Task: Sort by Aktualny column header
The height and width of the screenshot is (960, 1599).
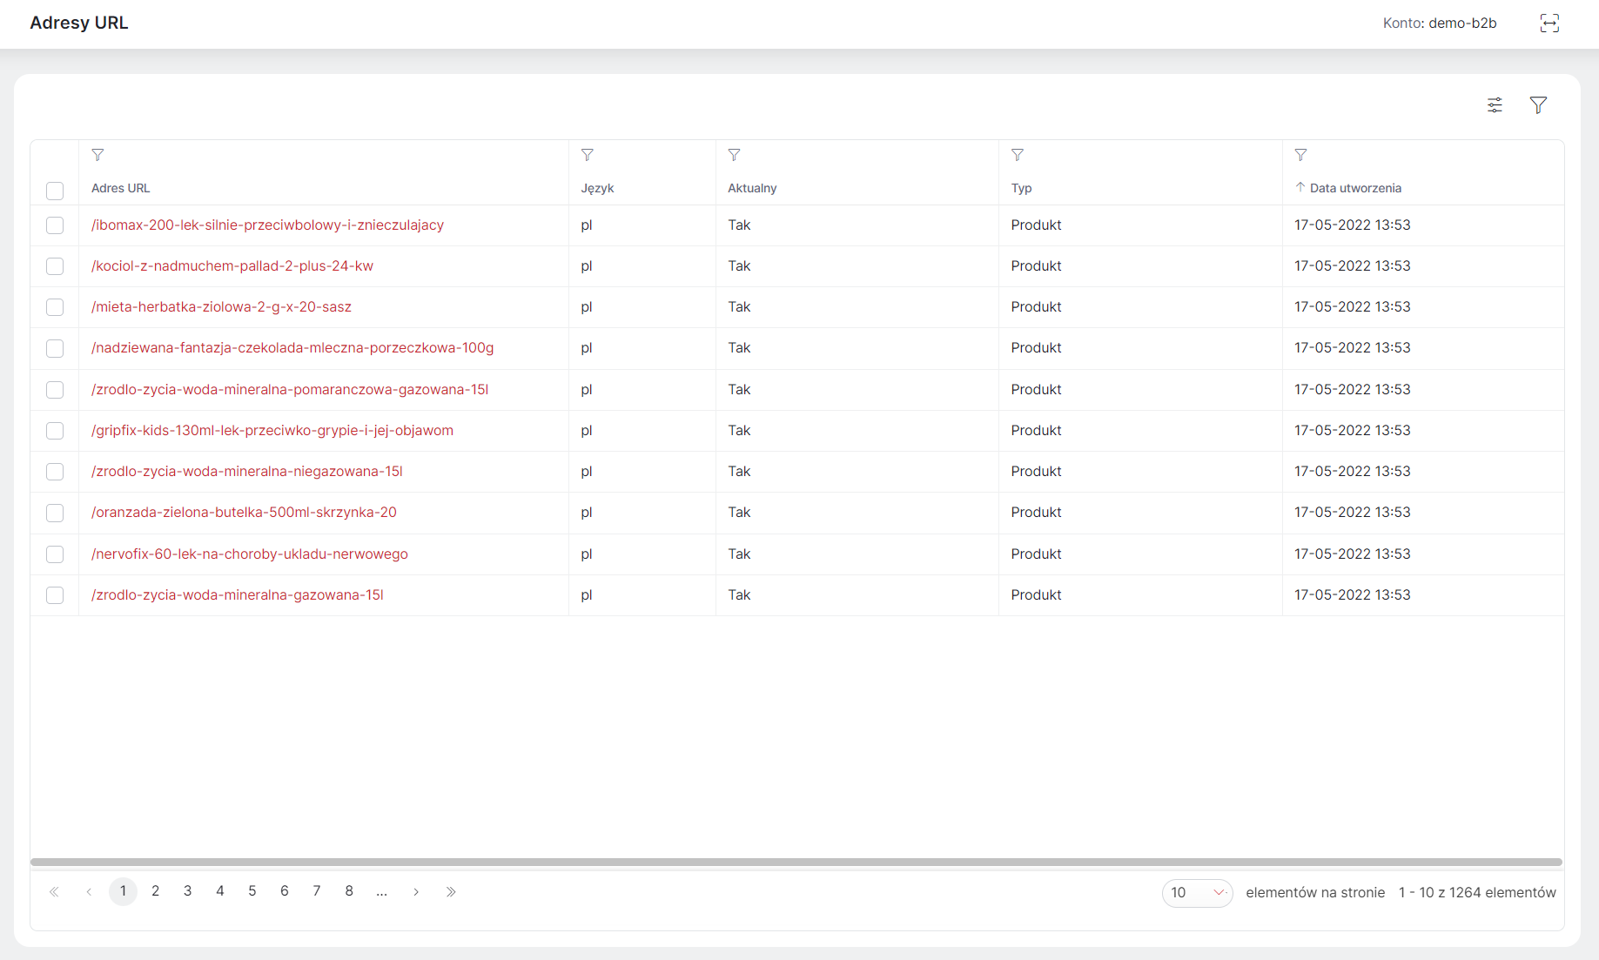Action: coord(752,188)
